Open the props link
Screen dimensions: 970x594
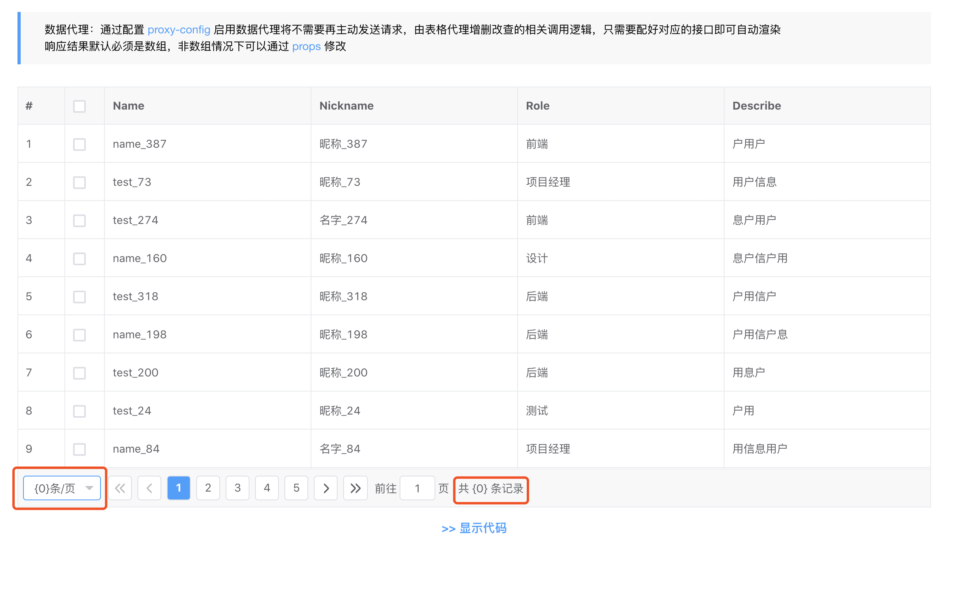(306, 46)
